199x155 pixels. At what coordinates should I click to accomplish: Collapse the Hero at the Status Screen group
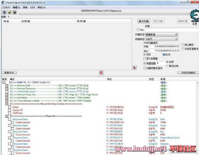[x=7, y=104]
